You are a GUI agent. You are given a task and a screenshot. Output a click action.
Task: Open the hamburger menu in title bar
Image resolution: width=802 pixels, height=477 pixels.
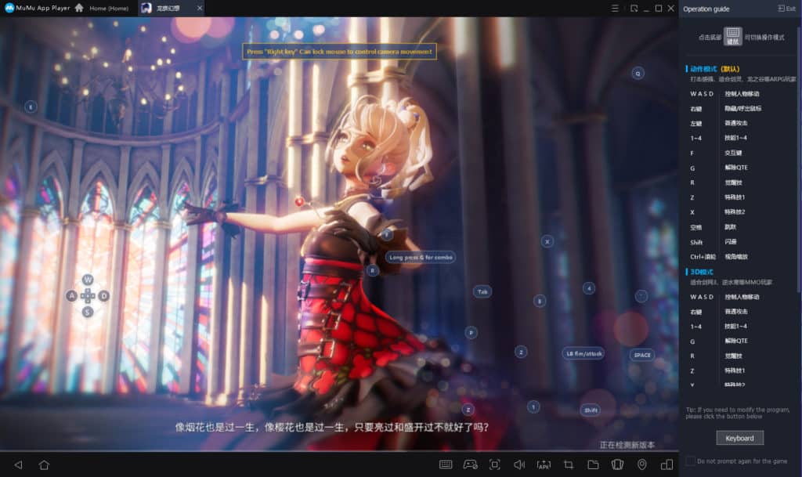(615, 8)
